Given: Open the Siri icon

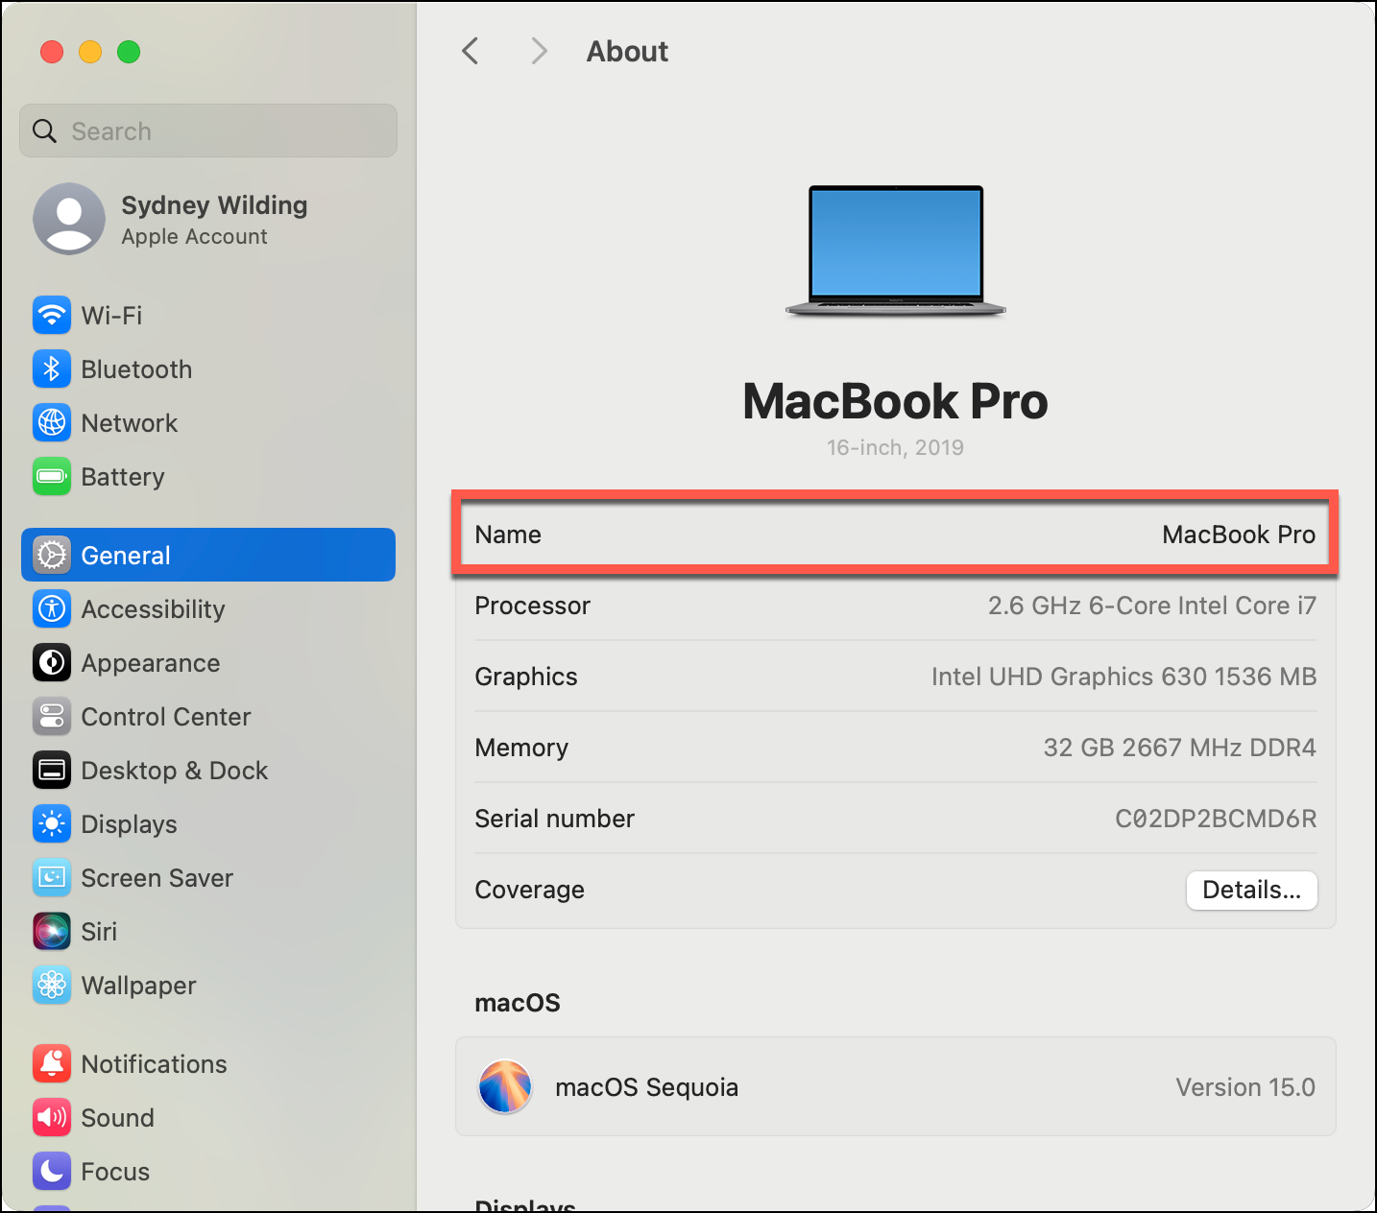Looking at the screenshot, I should tap(52, 931).
